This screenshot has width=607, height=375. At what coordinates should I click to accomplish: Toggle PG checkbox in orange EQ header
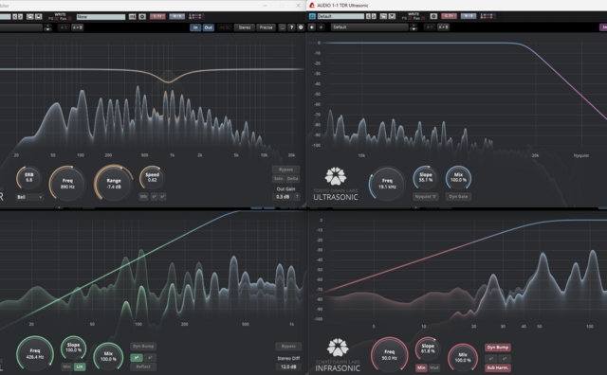(x=57, y=19)
